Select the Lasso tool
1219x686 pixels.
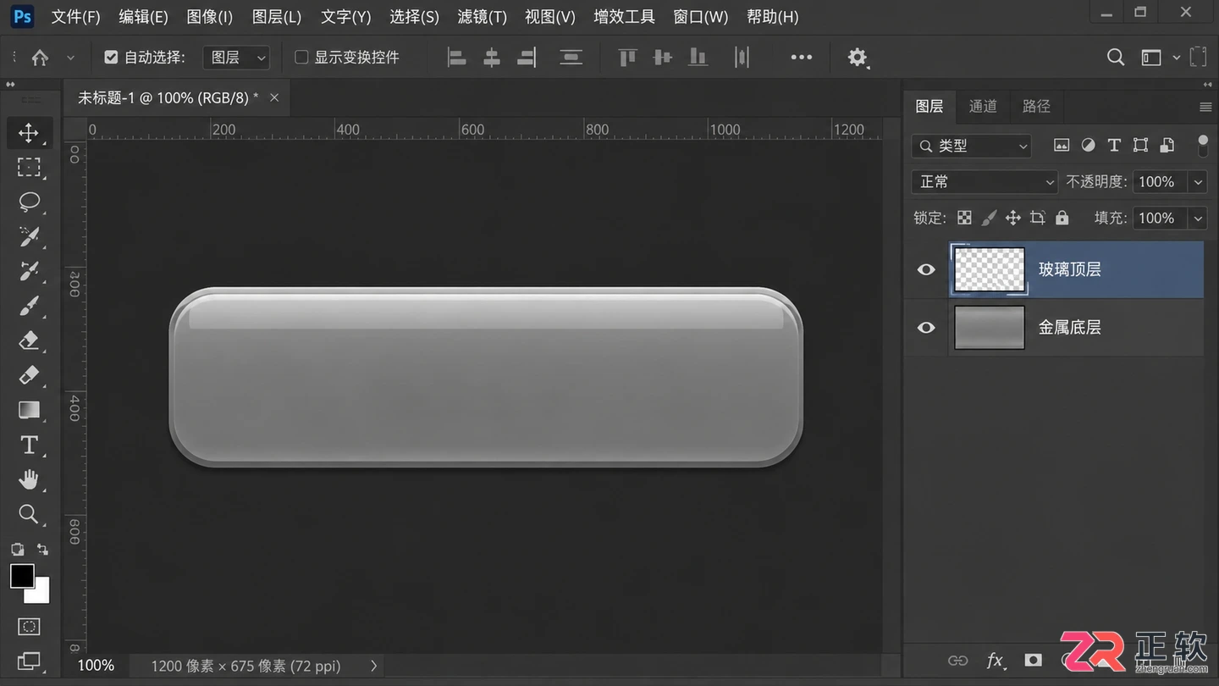tap(29, 202)
